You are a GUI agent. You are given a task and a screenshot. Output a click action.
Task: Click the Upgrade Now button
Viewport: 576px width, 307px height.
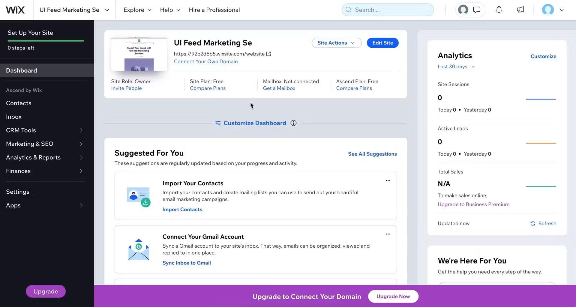click(393, 297)
